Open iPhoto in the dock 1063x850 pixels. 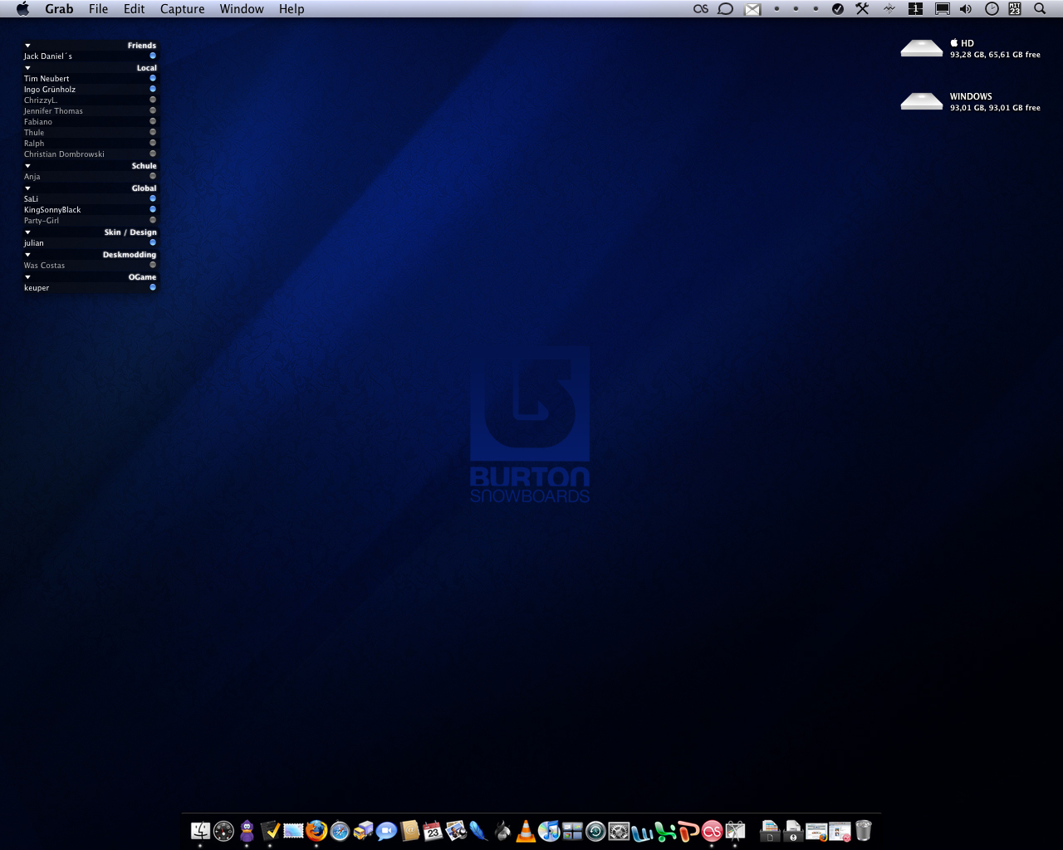456,831
